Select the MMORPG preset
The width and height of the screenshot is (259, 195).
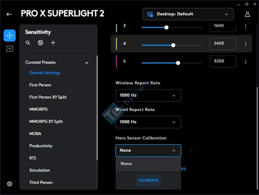(x=38, y=109)
